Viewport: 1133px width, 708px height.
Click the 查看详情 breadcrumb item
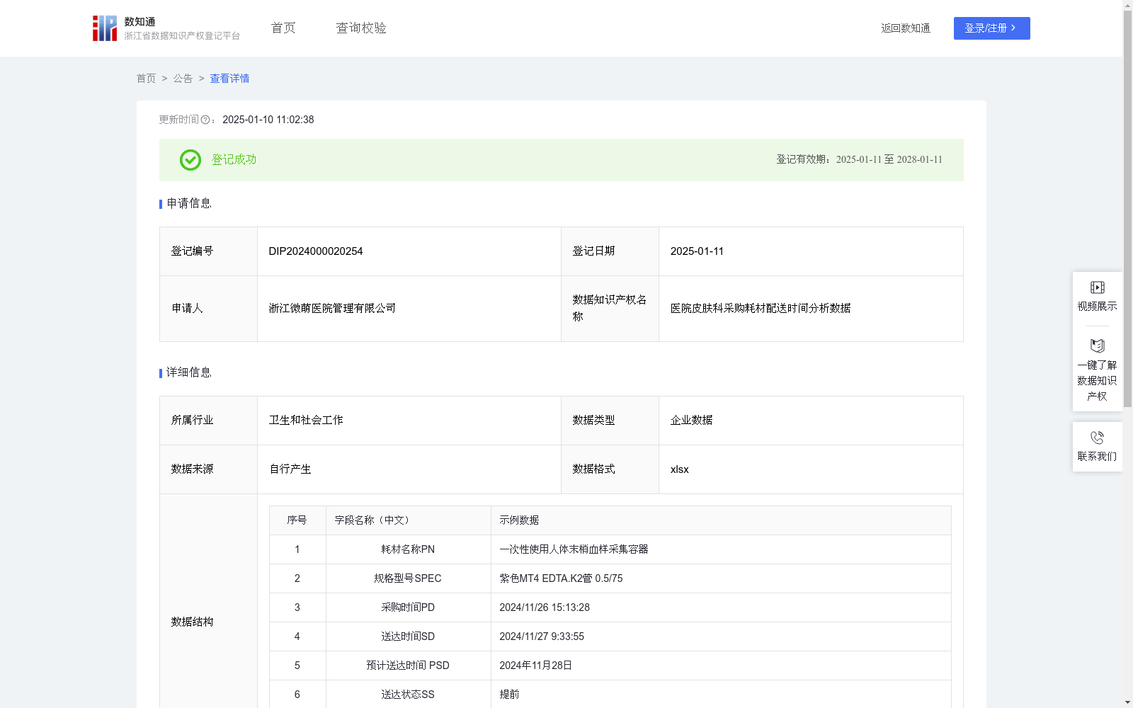(x=229, y=79)
